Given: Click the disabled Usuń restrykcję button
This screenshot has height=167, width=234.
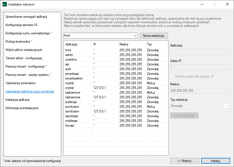Looking at the screenshot, I should (184, 115).
